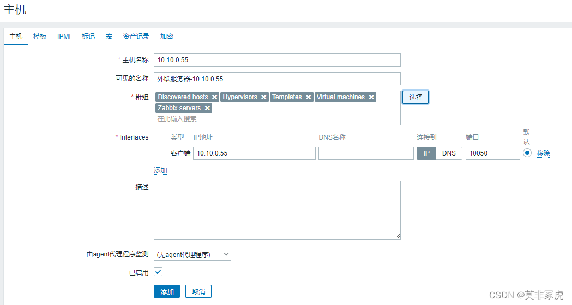This screenshot has height=305, width=572.
Task: Click the 选择 button for groups
Action: click(x=416, y=98)
